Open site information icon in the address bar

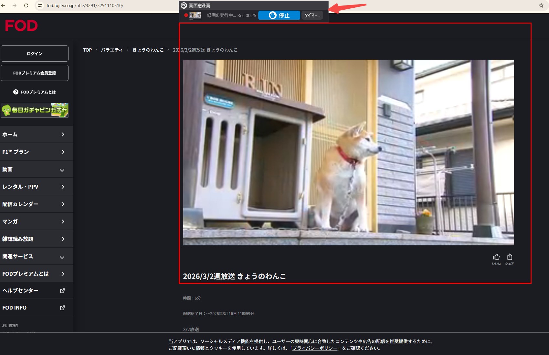click(40, 5)
